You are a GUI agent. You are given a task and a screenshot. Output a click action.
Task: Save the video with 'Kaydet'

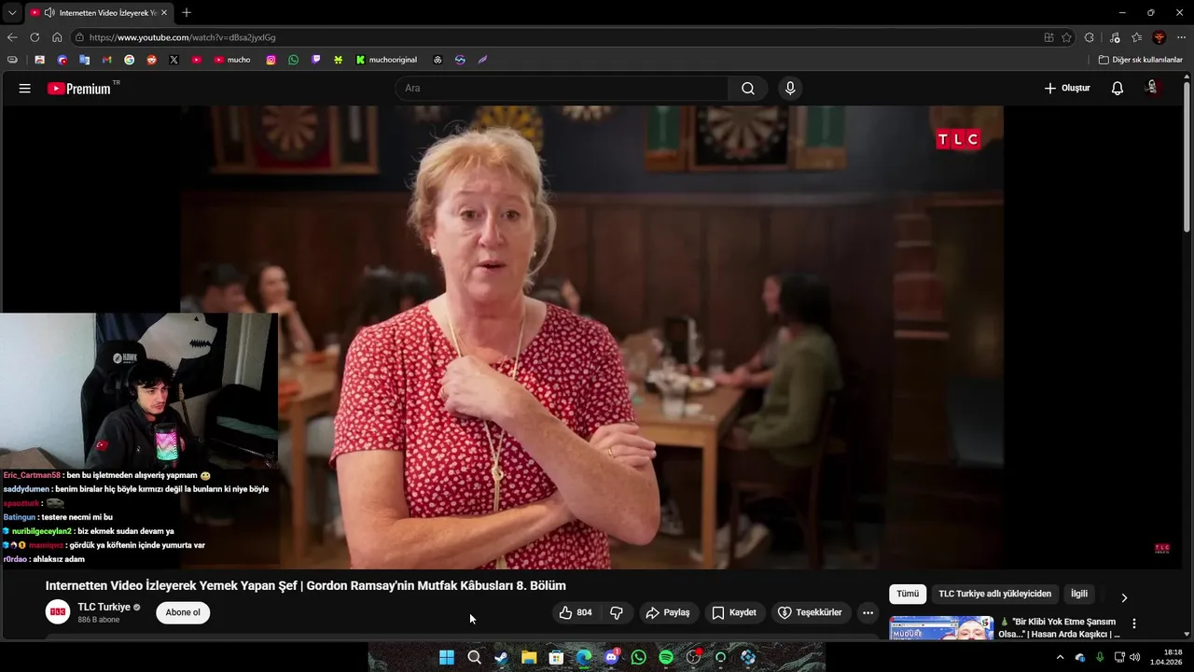tap(734, 613)
